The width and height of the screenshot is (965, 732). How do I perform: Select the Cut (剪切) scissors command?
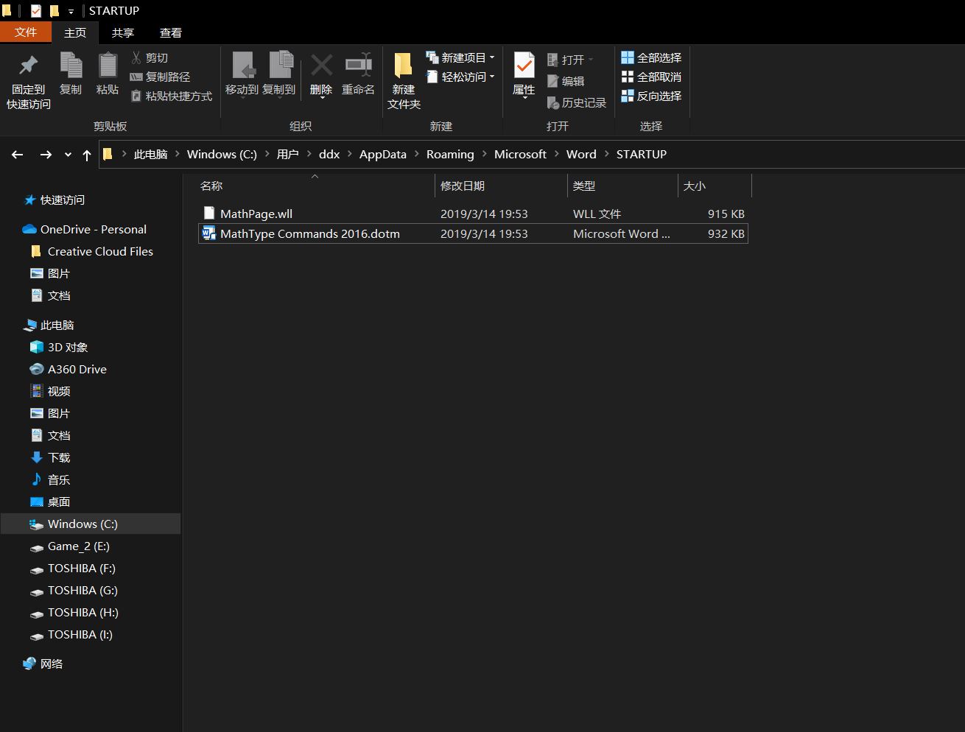150,57
